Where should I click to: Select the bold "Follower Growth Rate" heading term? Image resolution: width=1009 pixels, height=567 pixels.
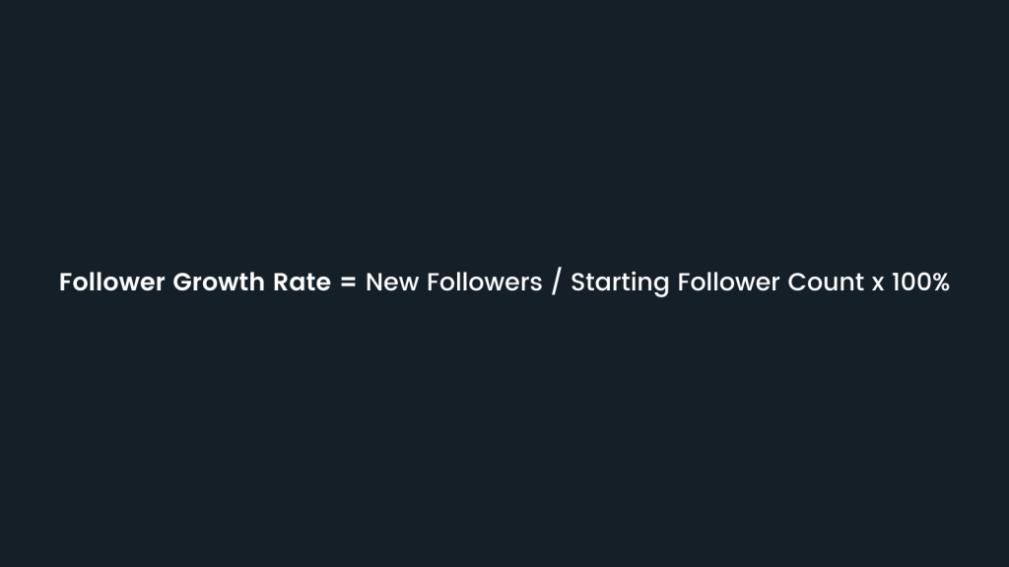click(194, 283)
